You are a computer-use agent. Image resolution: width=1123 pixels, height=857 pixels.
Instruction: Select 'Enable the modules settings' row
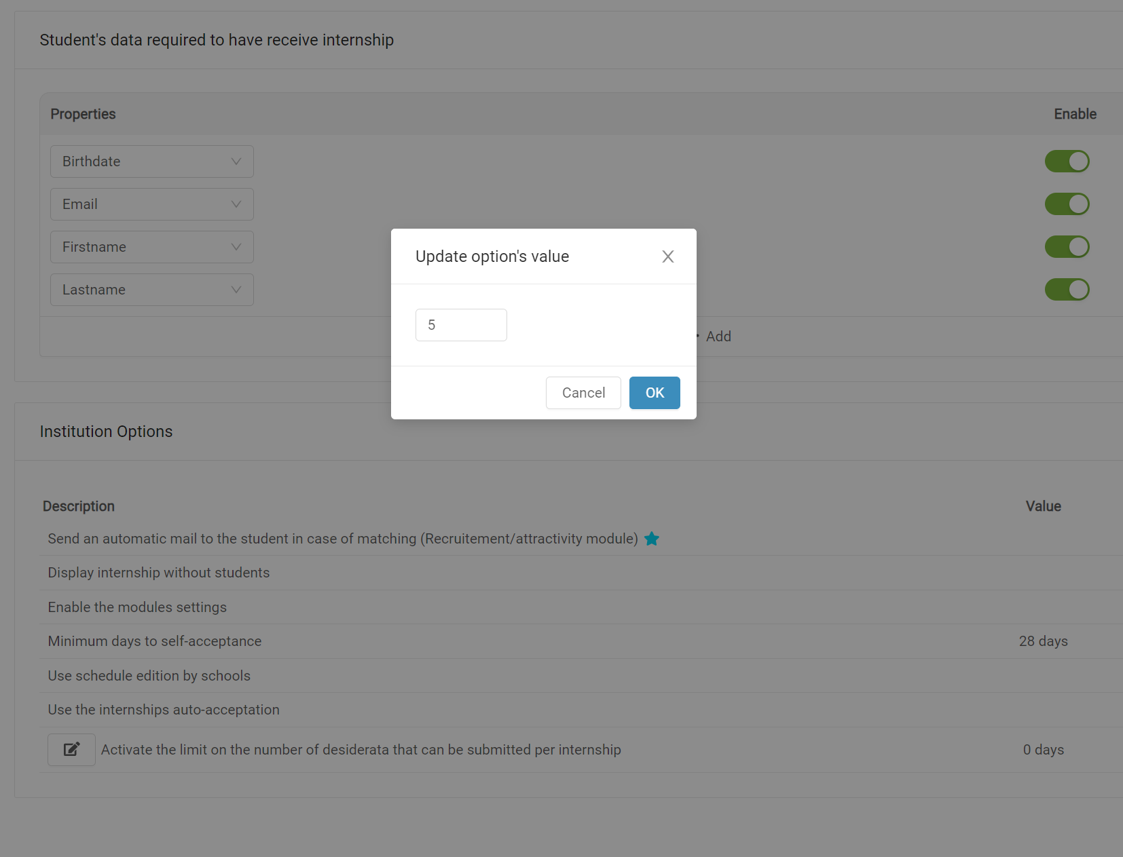pos(581,607)
